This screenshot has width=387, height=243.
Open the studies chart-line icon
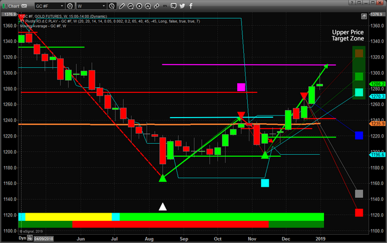130,6
